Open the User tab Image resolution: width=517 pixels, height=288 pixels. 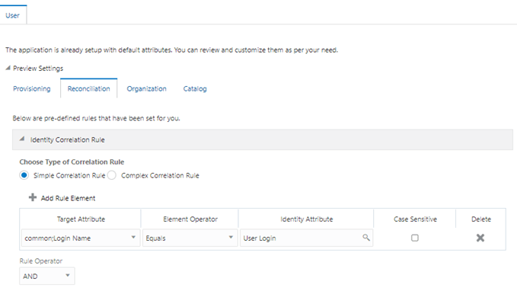click(x=12, y=15)
